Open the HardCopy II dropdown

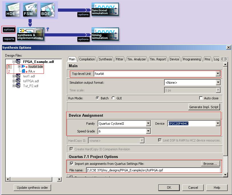(x=142, y=140)
